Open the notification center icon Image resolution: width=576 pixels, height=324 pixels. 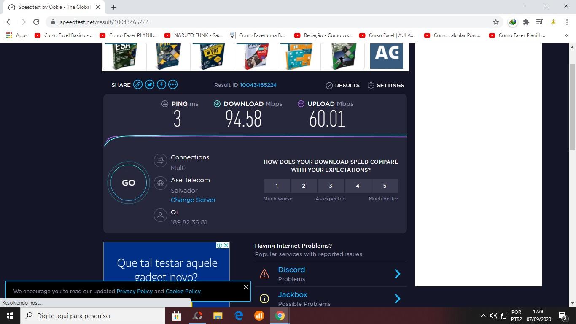tap(563, 316)
